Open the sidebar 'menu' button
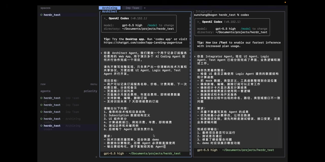This screenshot has width=325, height=162. pyautogui.click(x=94, y=84)
